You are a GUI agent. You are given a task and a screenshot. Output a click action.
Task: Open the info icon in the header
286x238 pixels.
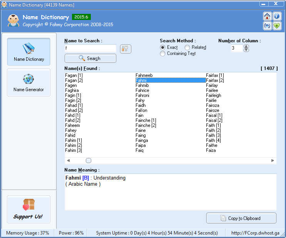[277, 17]
